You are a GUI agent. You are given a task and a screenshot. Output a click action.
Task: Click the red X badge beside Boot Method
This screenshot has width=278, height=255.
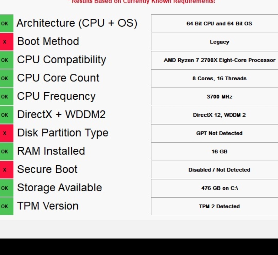(6, 41)
